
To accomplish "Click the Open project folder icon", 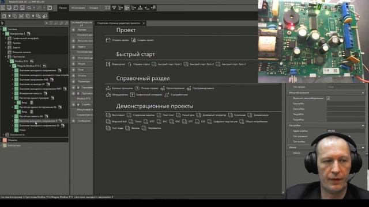I will tap(108, 40).
